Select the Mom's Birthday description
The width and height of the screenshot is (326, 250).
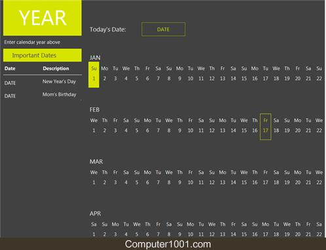tap(60, 94)
